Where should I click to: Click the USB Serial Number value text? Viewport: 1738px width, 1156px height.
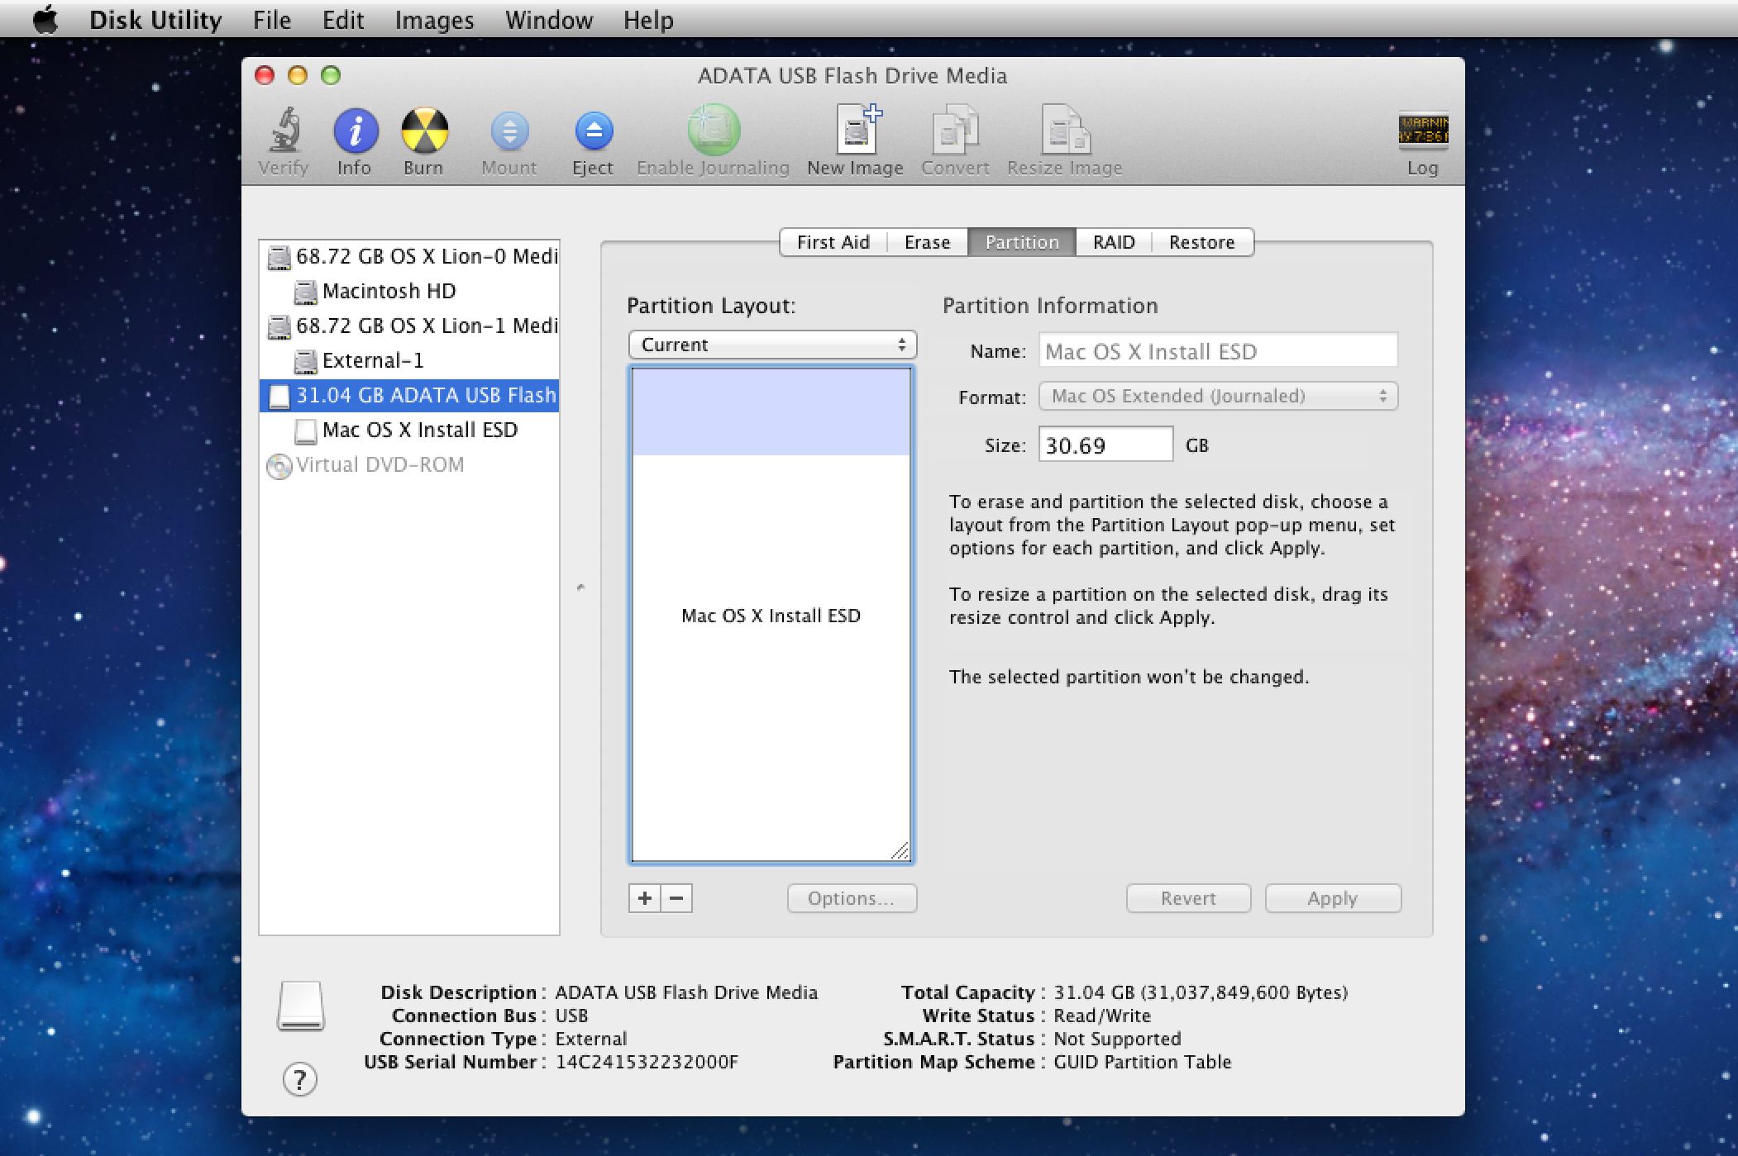647,1062
